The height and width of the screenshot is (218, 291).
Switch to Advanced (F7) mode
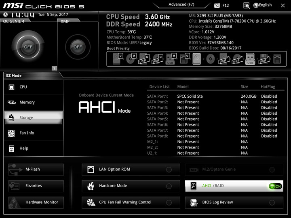point(181,4)
